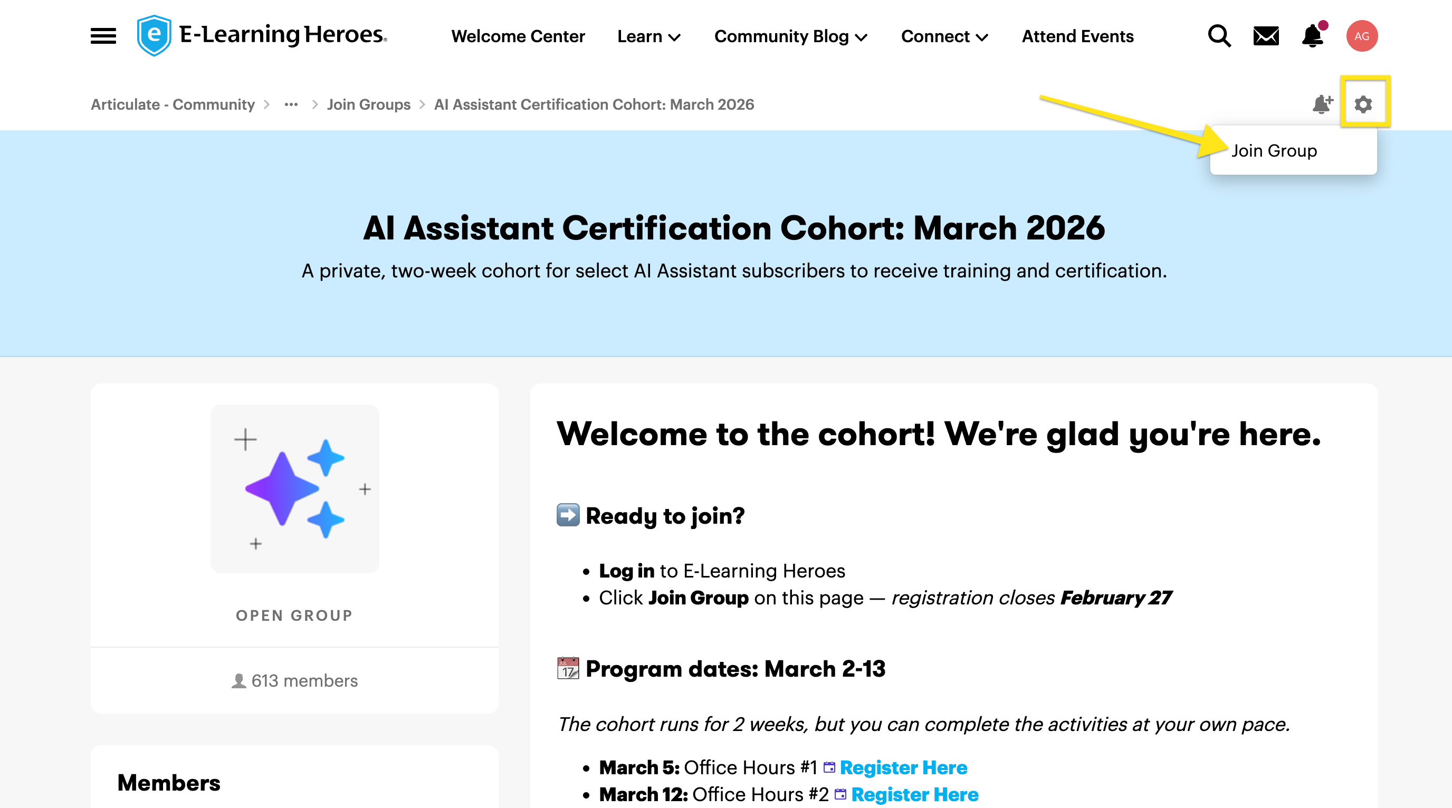Viewport: 1452px width, 808px height.
Task: Click Register Here for March 12
Action: 914,794
